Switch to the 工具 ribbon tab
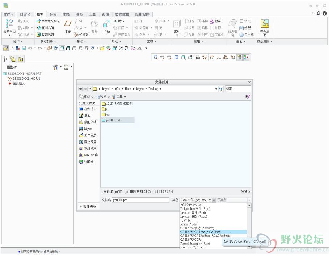 pyautogui.click(x=92, y=14)
